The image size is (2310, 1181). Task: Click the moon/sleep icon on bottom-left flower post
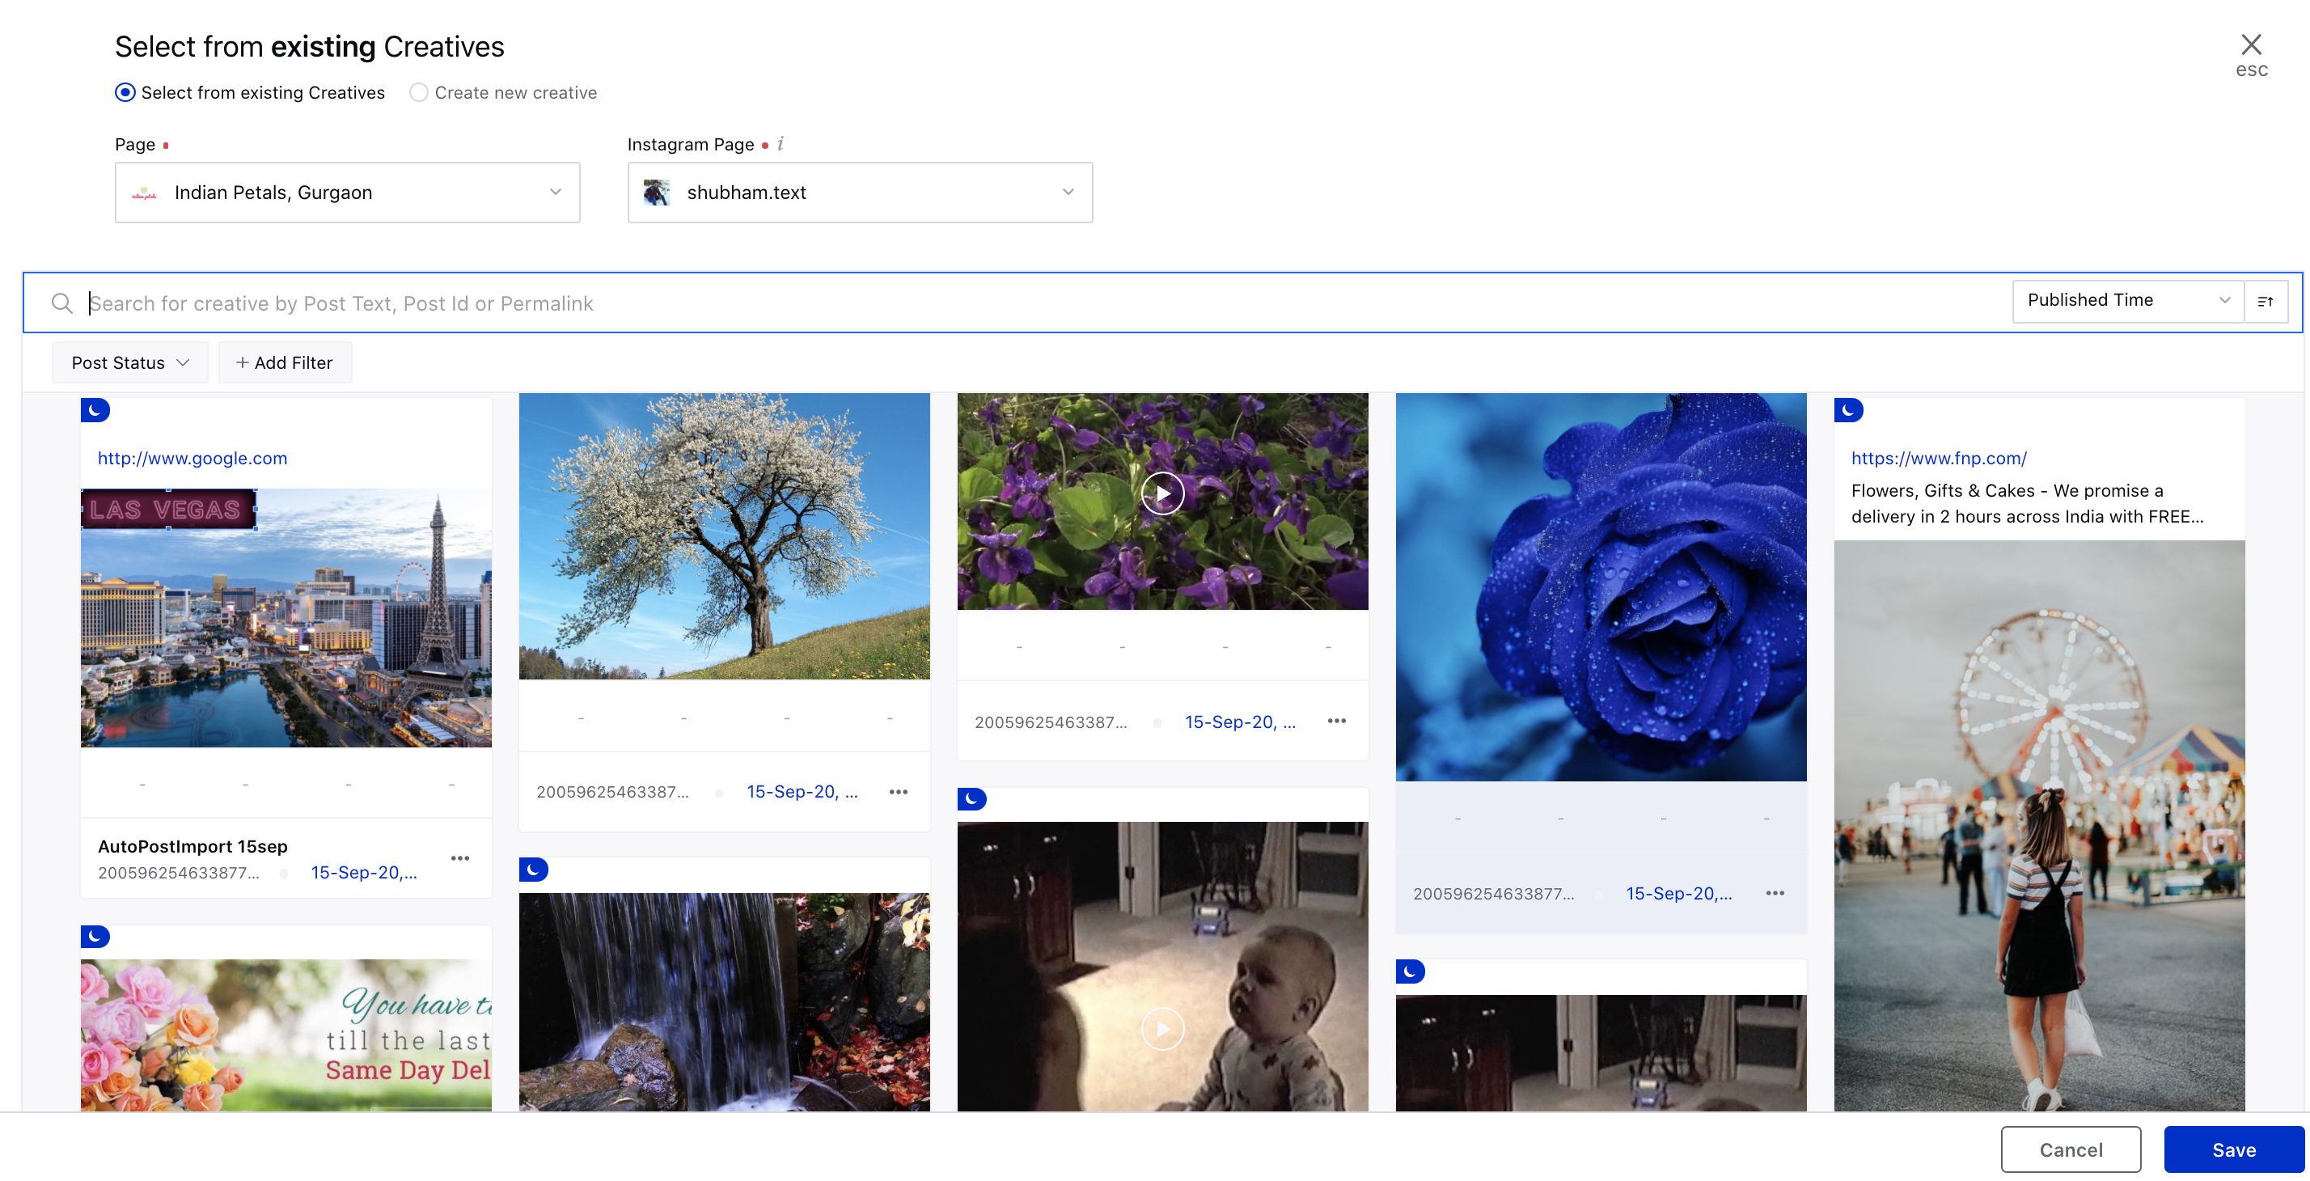pos(95,935)
